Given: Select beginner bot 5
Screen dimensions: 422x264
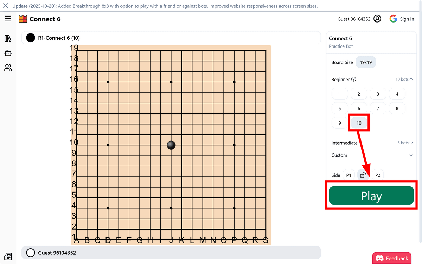Looking at the screenshot, I should pyautogui.click(x=340, y=108).
